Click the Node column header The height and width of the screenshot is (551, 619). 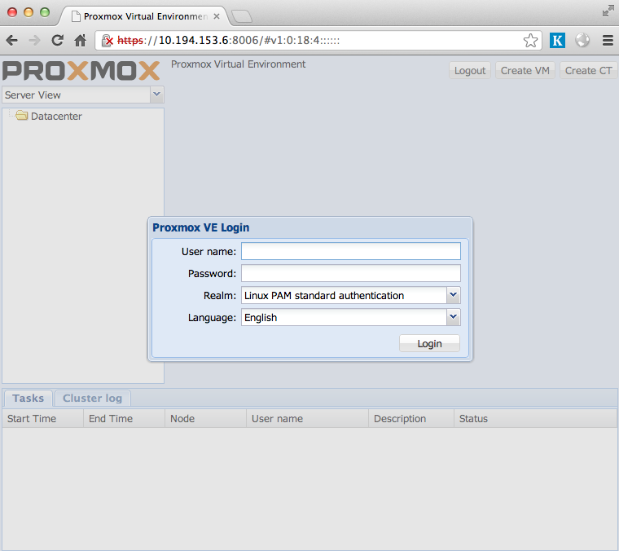205,419
